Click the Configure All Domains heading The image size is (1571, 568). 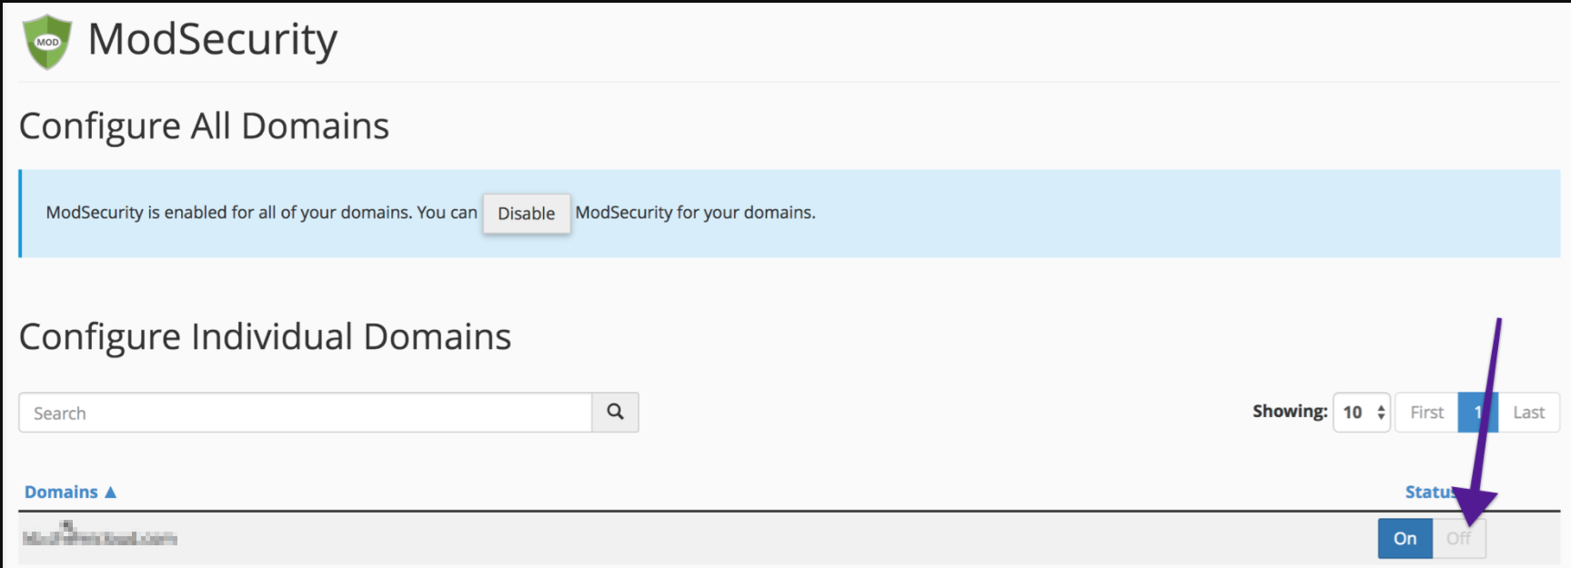click(204, 125)
